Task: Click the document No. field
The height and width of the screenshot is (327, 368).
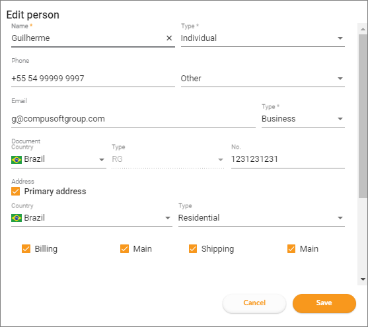Action: [288, 159]
